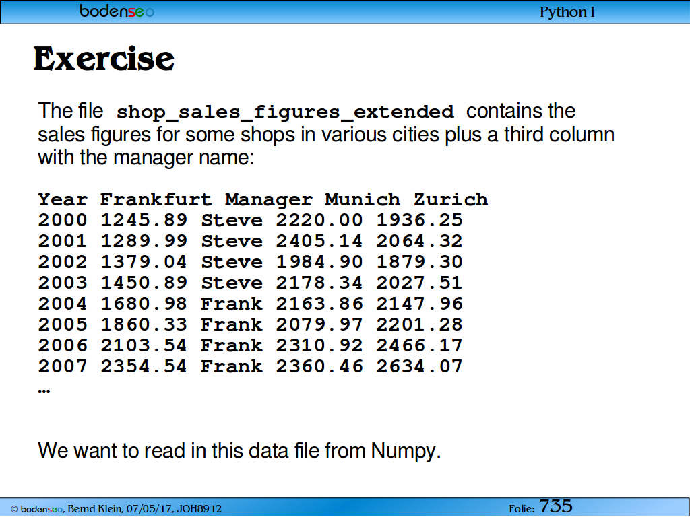Click the Munich value 1984.90
690x517 pixels.
point(319,262)
